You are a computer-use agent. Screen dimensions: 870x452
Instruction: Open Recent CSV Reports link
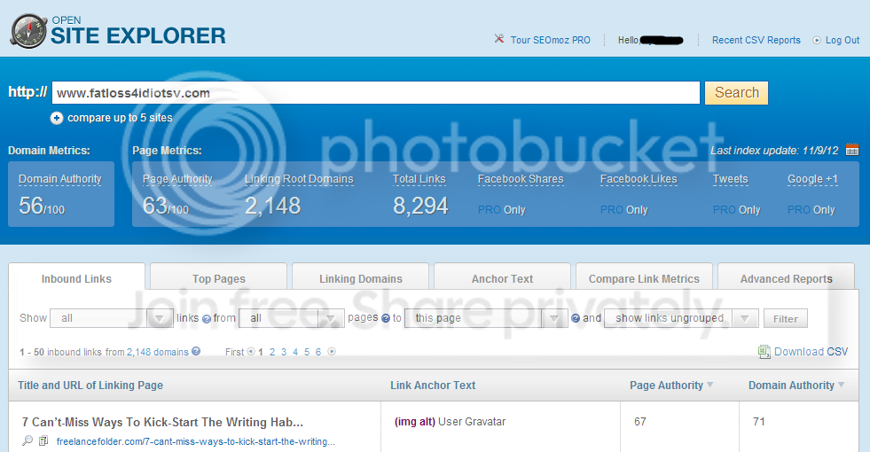click(x=756, y=40)
